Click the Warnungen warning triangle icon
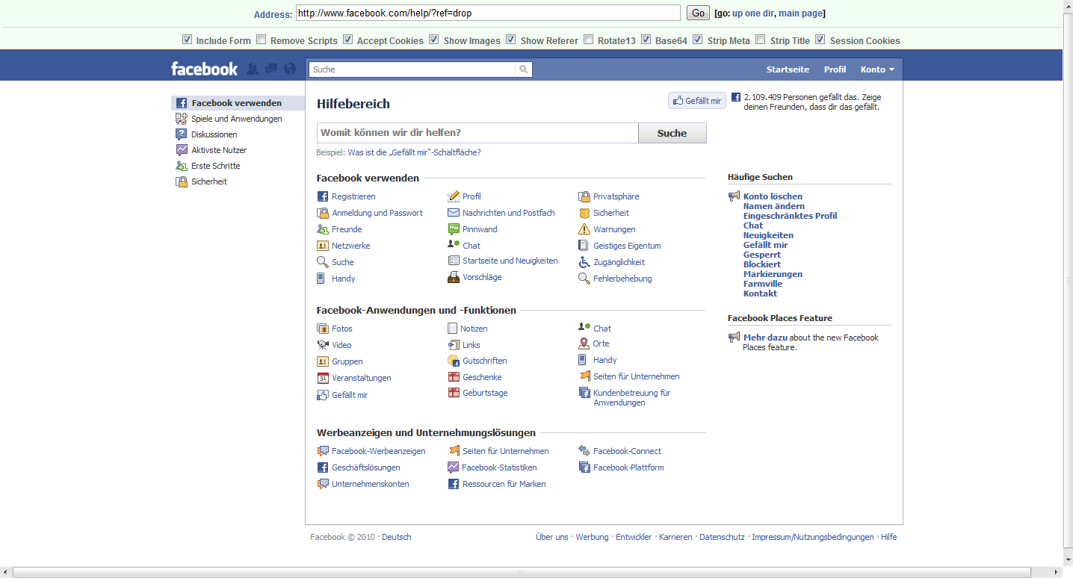1073x578 pixels. coord(584,229)
